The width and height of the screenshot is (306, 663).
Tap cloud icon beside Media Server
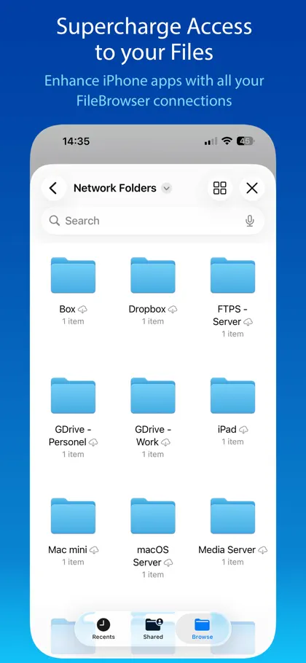click(263, 551)
